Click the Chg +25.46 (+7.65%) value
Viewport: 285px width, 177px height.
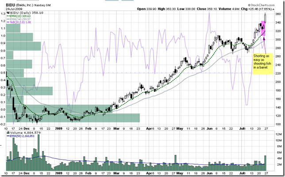(x=256, y=9)
